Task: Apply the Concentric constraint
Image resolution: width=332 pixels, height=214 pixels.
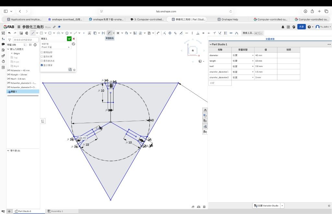Action: point(170,33)
